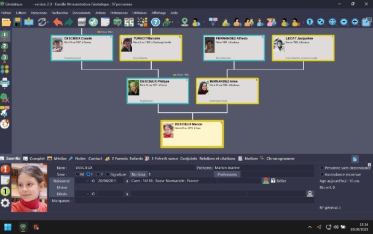Click the blue-pink boxes tree layout icon

[x=213, y=21]
